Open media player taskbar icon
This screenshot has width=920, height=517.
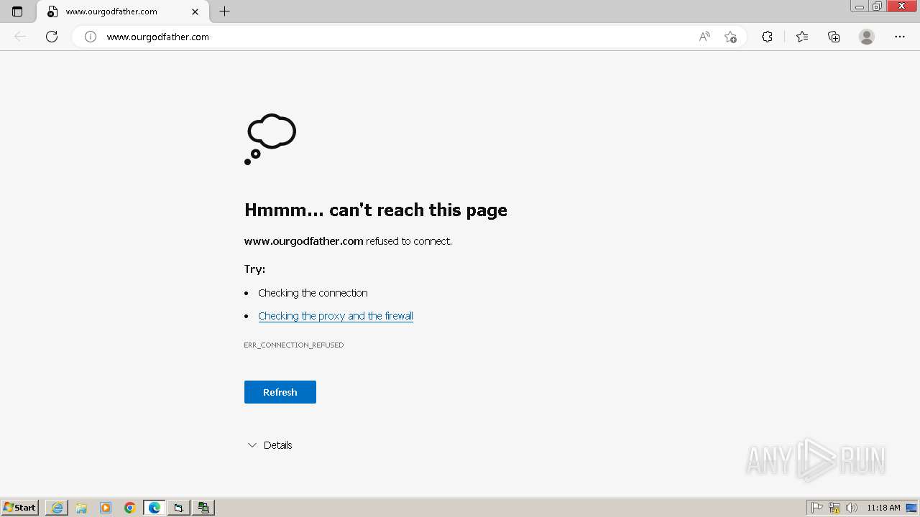pyautogui.click(x=106, y=508)
